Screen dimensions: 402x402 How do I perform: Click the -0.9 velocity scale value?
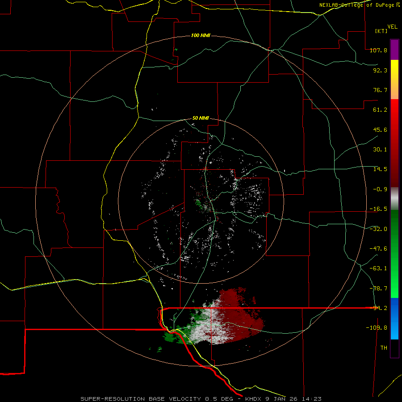[x=380, y=189]
